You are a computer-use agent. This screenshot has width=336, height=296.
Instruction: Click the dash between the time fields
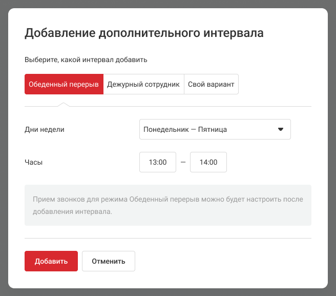tap(183, 162)
